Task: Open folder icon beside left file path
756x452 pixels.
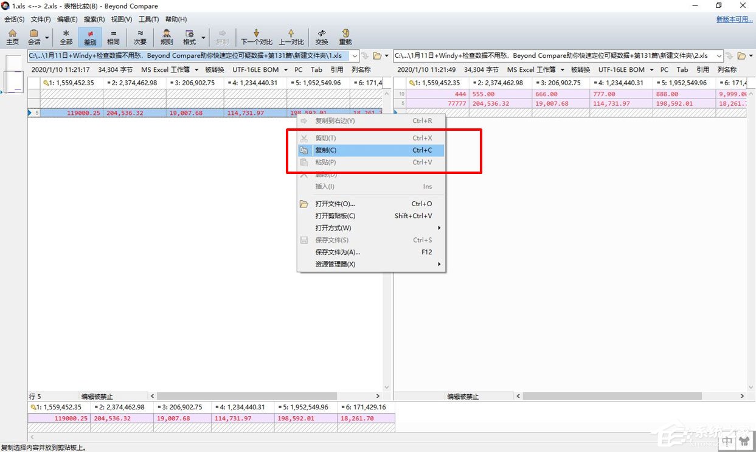Action: pyautogui.click(x=378, y=56)
